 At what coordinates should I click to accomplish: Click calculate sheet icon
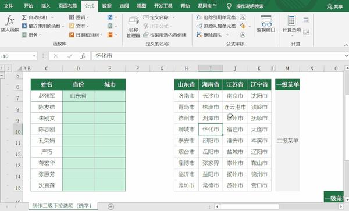[306, 33]
